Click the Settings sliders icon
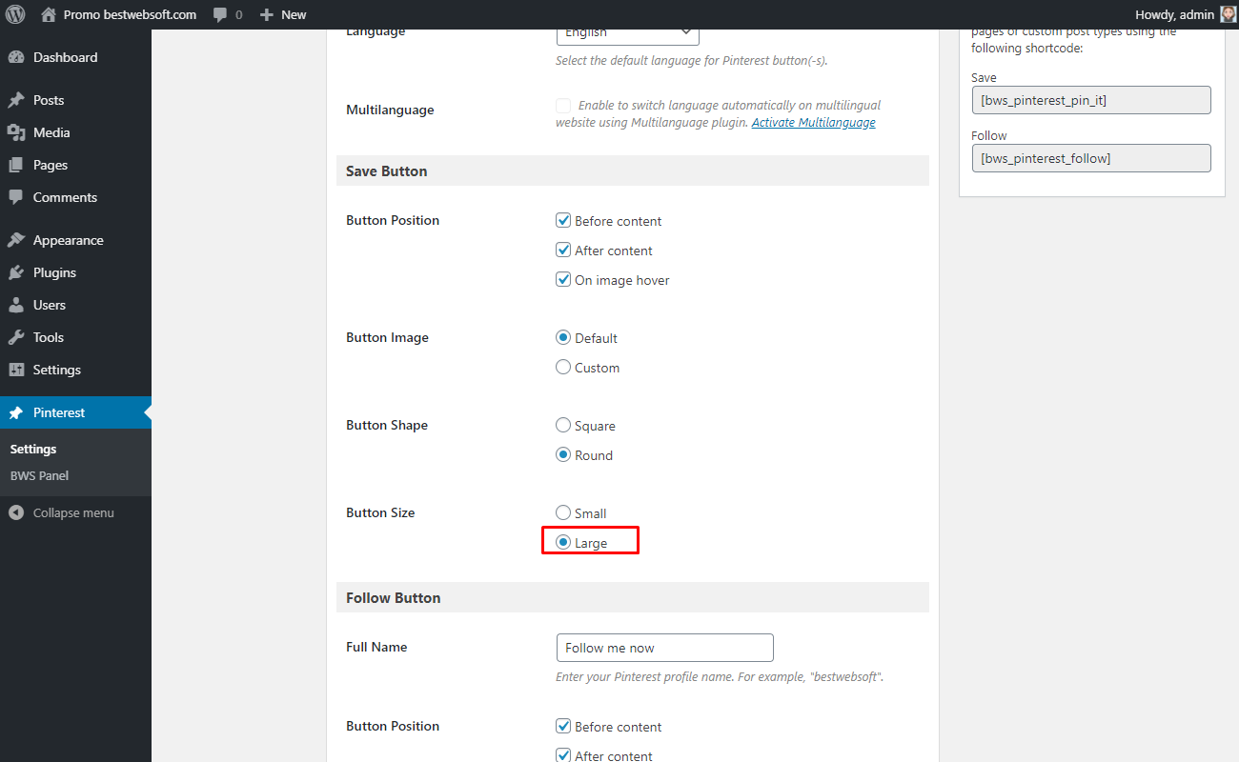The width and height of the screenshot is (1239, 762). (15, 370)
